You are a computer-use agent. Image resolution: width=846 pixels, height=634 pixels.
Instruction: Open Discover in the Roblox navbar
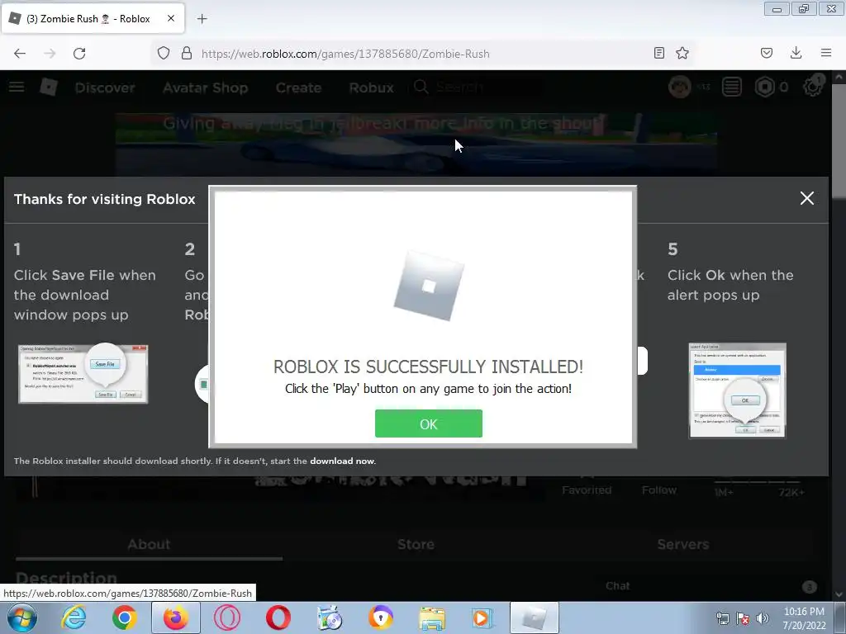(x=105, y=88)
